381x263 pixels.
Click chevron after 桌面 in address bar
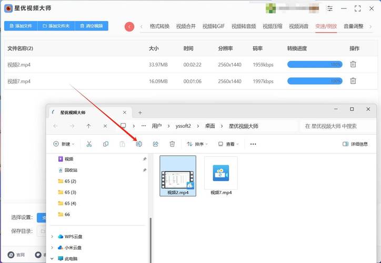coord(222,126)
